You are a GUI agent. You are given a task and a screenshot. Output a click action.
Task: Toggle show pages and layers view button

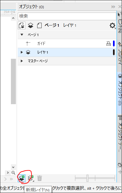pyautogui.click(x=22, y=25)
